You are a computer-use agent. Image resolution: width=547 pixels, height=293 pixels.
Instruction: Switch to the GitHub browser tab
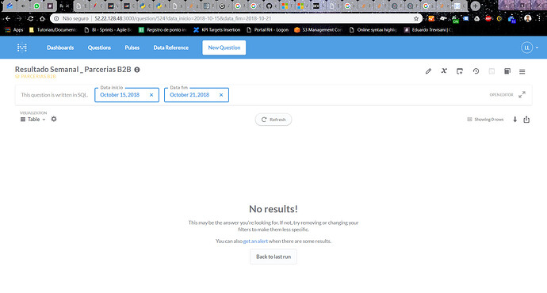pyautogui.click(x=270, y=6)
